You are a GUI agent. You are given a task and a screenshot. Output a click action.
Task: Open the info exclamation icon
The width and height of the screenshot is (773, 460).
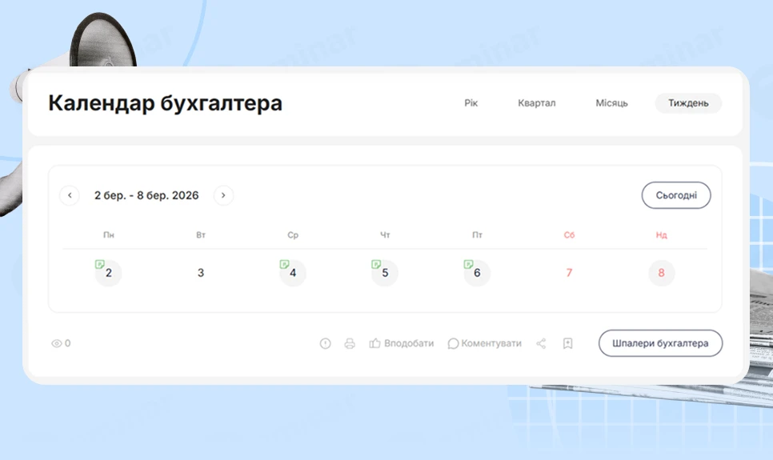326,344
